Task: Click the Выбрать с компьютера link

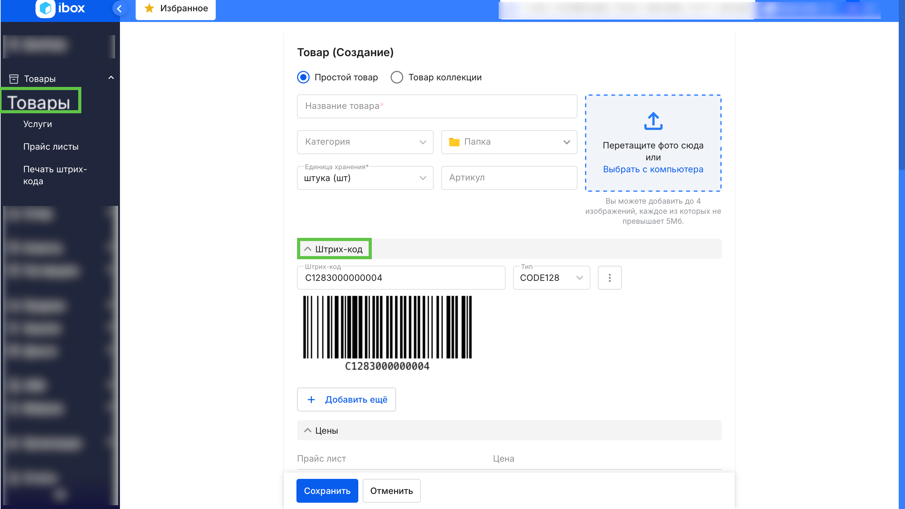Action: coord(653,169)
